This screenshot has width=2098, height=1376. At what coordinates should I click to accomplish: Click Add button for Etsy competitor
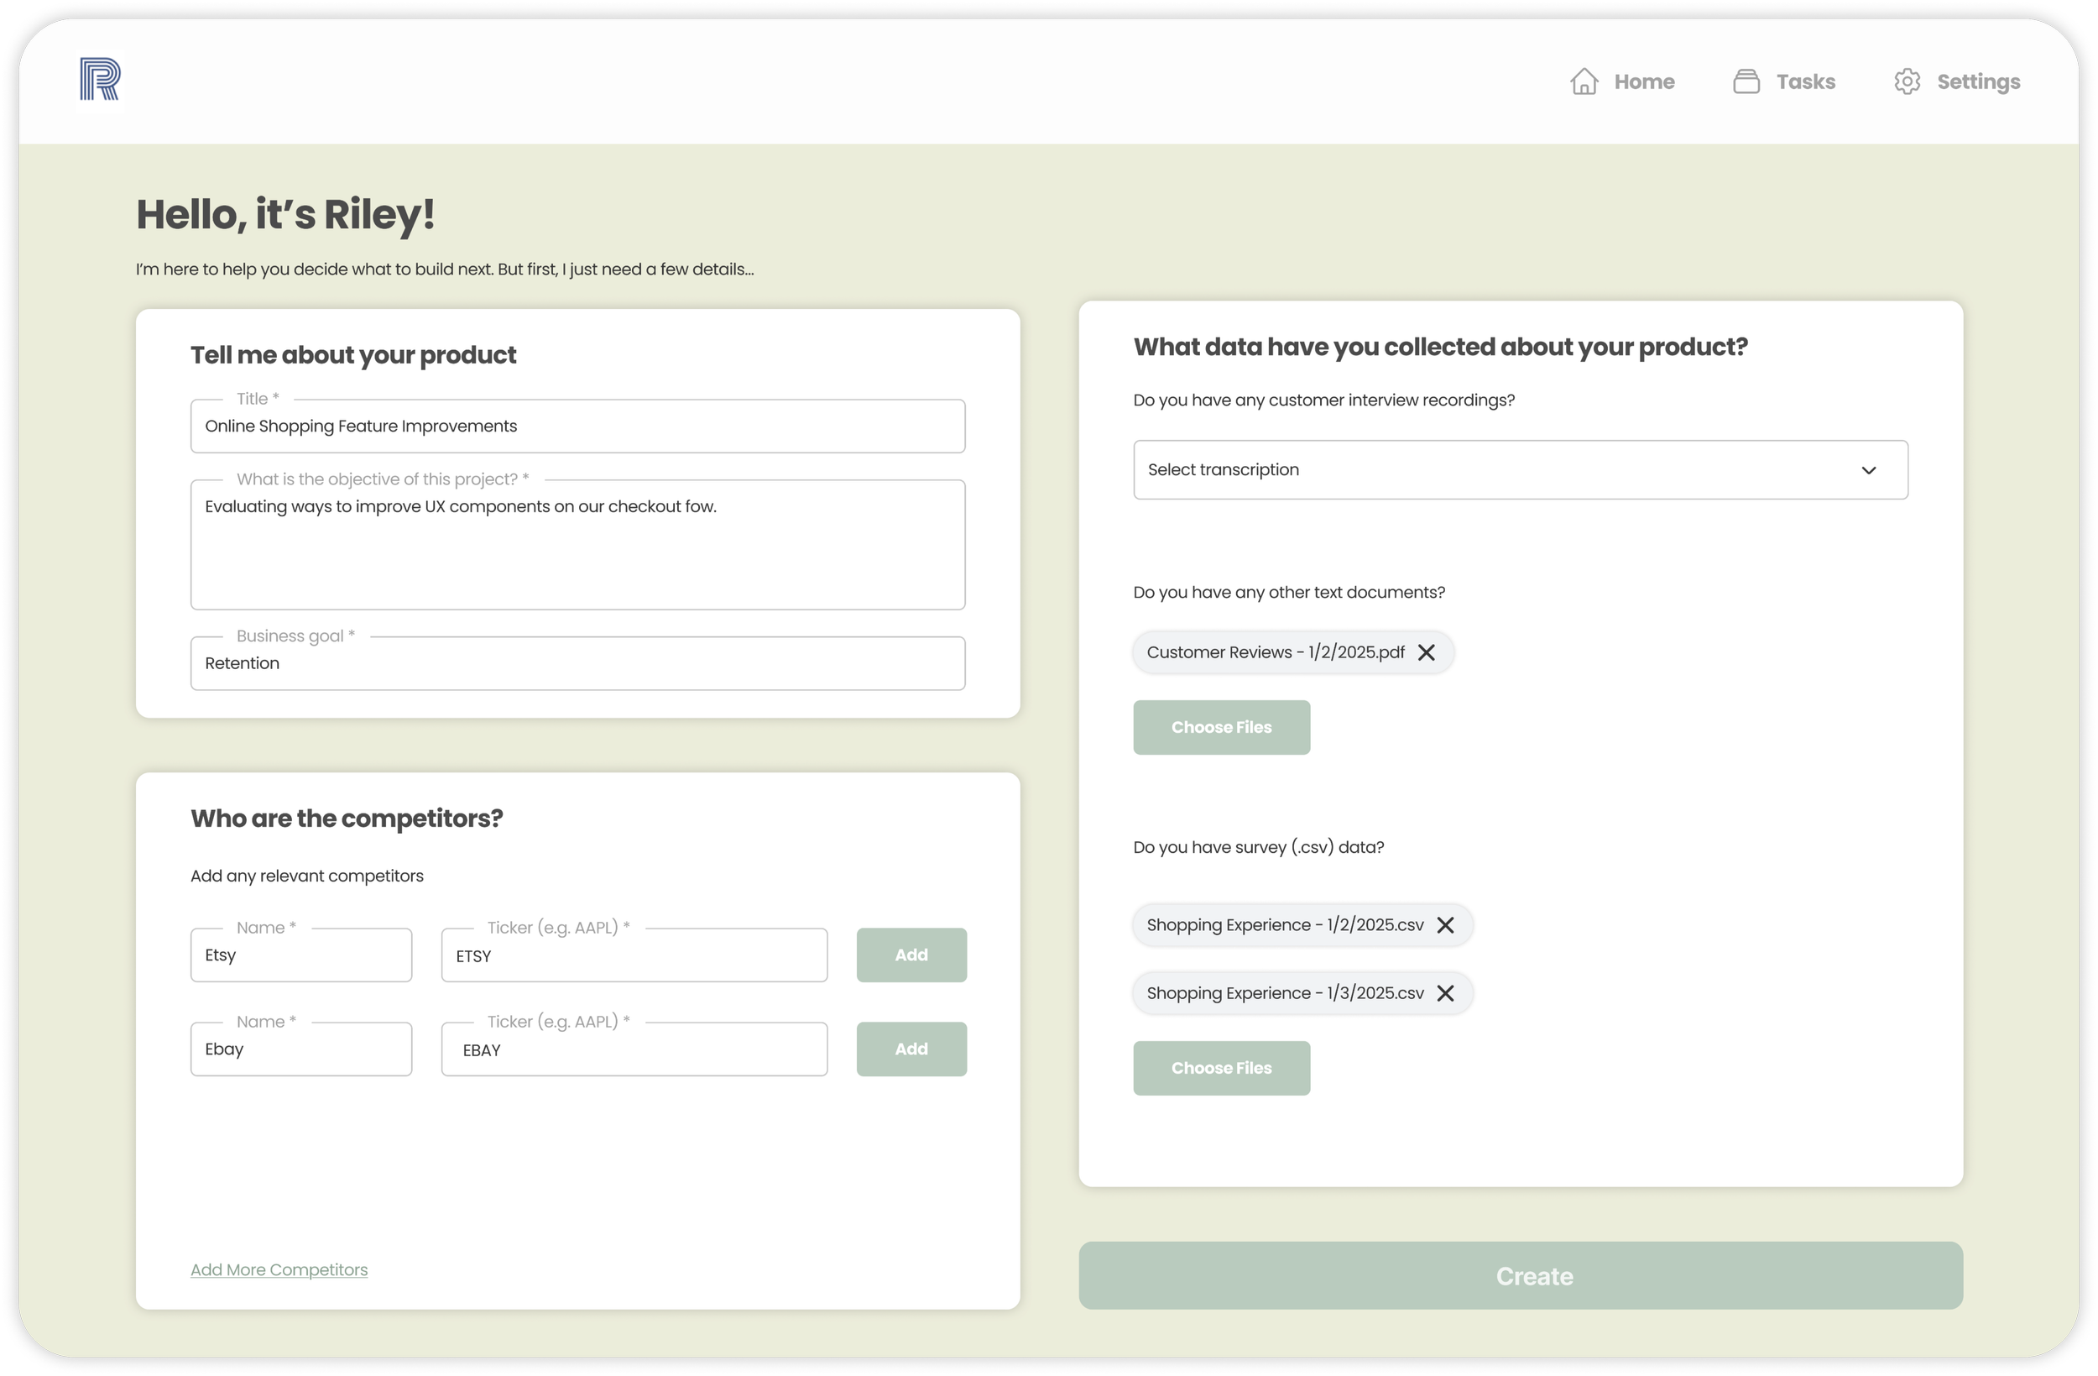[911, 955]
